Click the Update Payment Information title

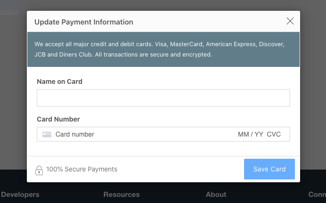[83, 22]
